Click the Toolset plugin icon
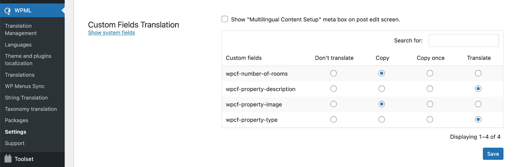The width and height of the screenshot is (516, 167). point(8,159)
